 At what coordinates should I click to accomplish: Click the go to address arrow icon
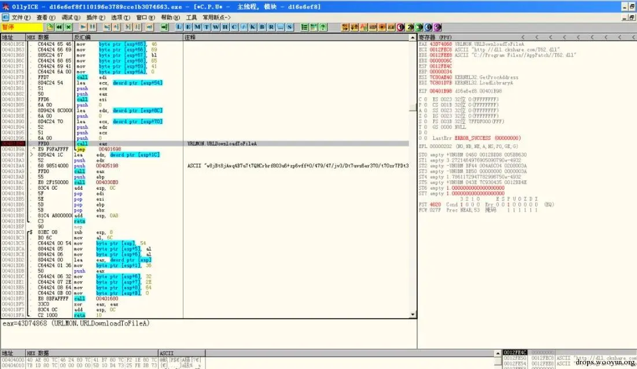164,27
